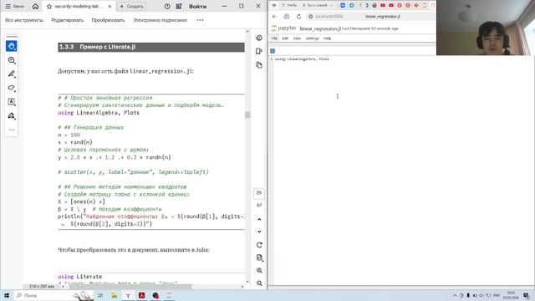Click the PDF code line 'x = rand(n)'
Screen dimensions: 535x301
[75, 142]
